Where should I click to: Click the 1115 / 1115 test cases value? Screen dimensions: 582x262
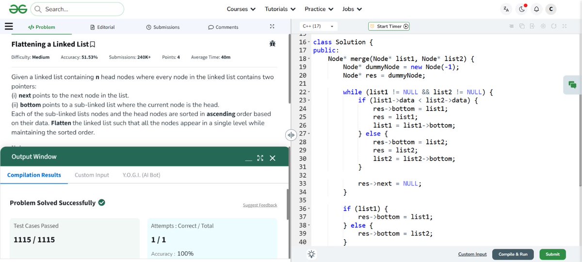coord(34,240)
